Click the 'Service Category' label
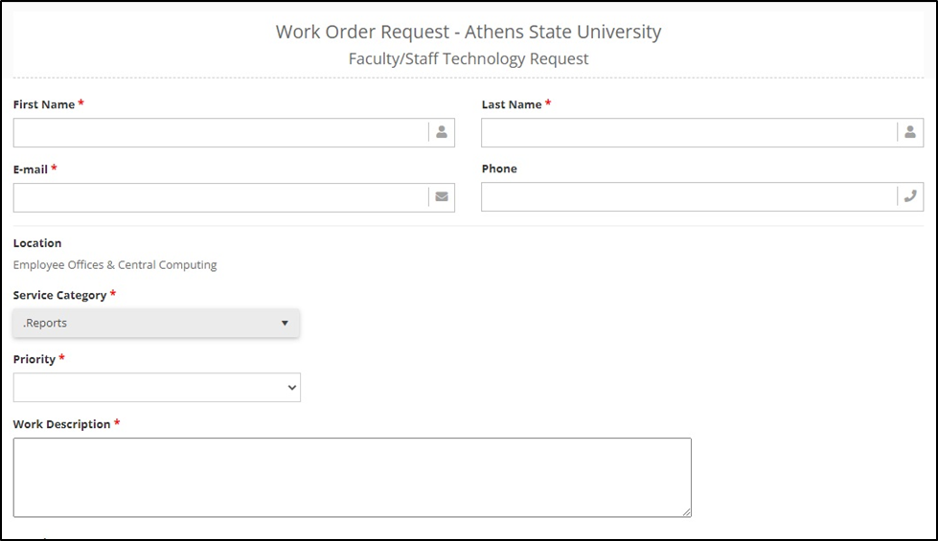 (59, 295)
